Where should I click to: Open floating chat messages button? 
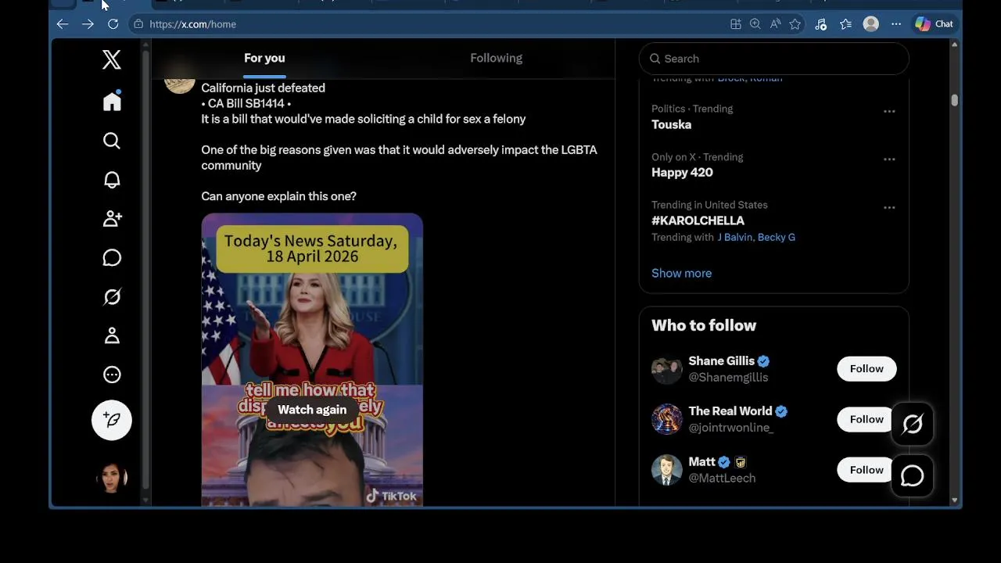pyautogui.click(x=913, y=475)
